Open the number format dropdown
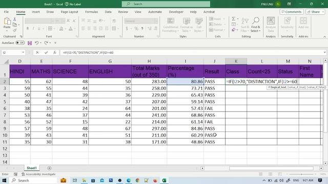 pyautogui.click(x=156, y=21)
